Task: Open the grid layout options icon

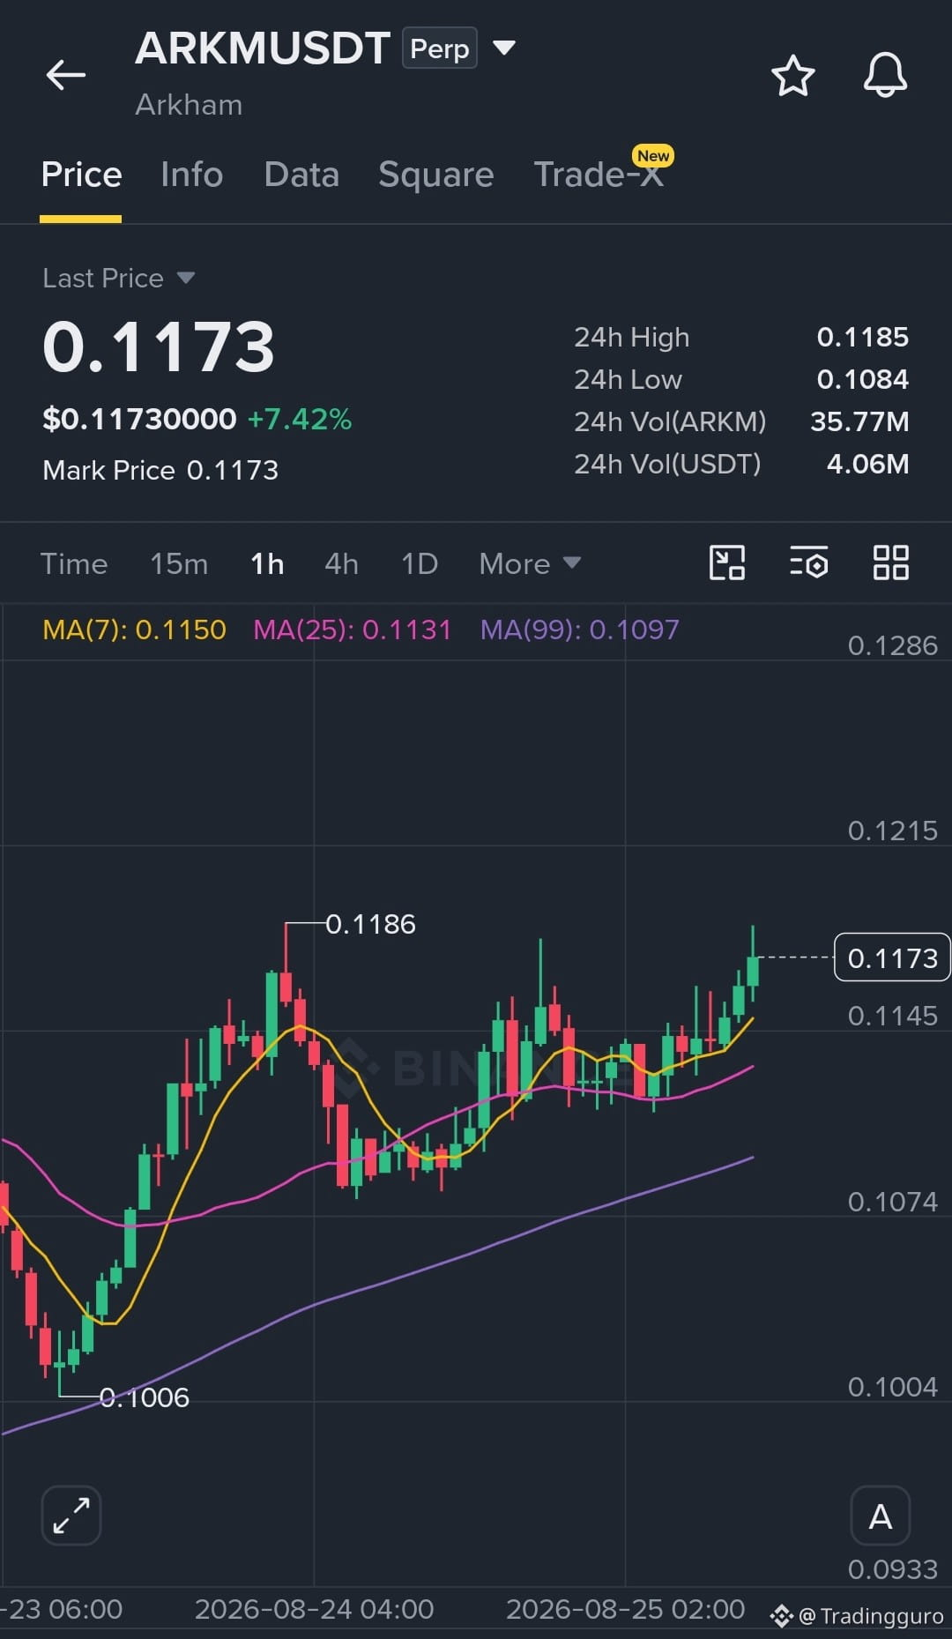Action: (x=890, y=562)
